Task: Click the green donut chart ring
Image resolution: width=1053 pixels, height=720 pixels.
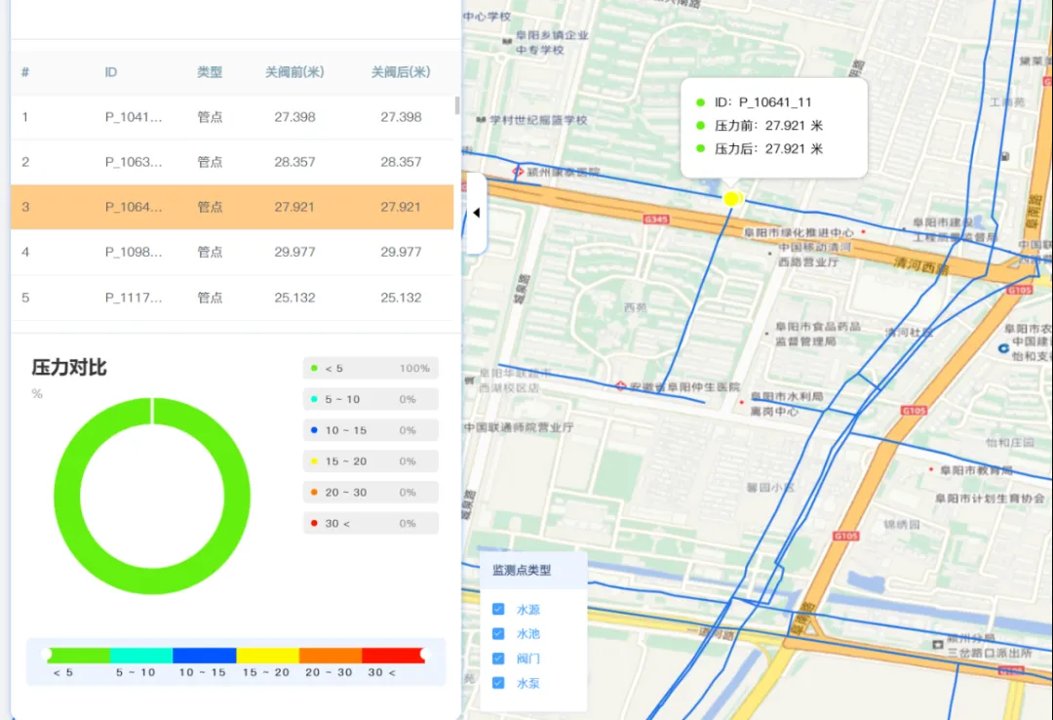Action: [67, 496]
